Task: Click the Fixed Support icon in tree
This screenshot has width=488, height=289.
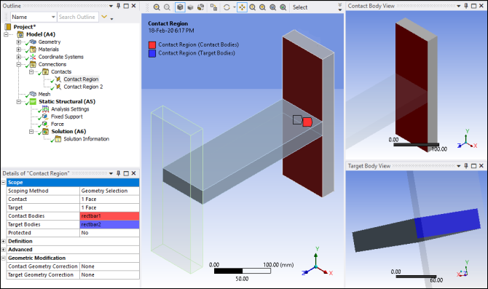Action: pyautogui.click(x=45, y=116)
